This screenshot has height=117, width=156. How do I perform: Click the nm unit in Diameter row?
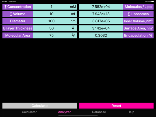pyautogui.click(x=73, y=21)
